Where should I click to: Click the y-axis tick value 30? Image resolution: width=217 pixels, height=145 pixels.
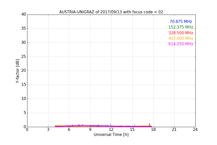point(24,43)
